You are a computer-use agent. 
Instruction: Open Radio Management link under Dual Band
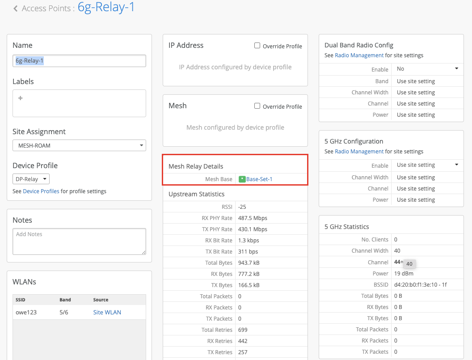point(359,55)
